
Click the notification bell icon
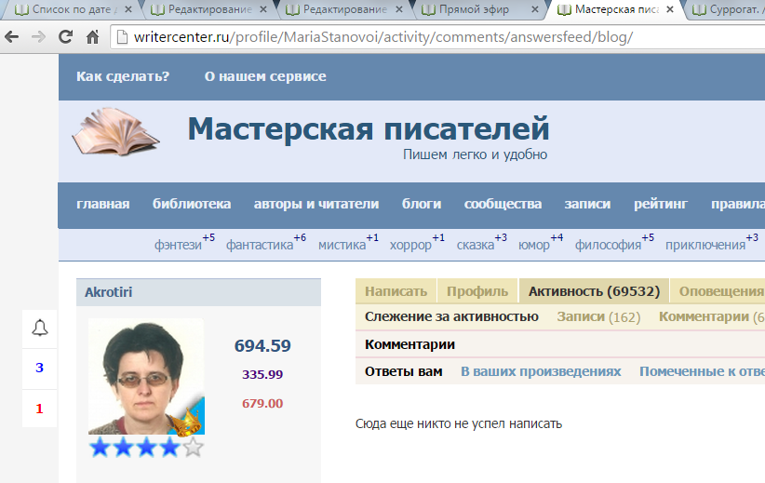point(39,328)
